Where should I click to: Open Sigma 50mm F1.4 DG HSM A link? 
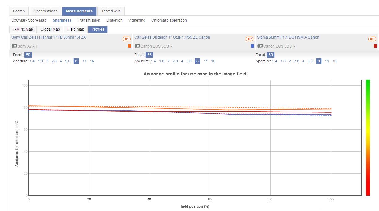(x=288, y=37)
